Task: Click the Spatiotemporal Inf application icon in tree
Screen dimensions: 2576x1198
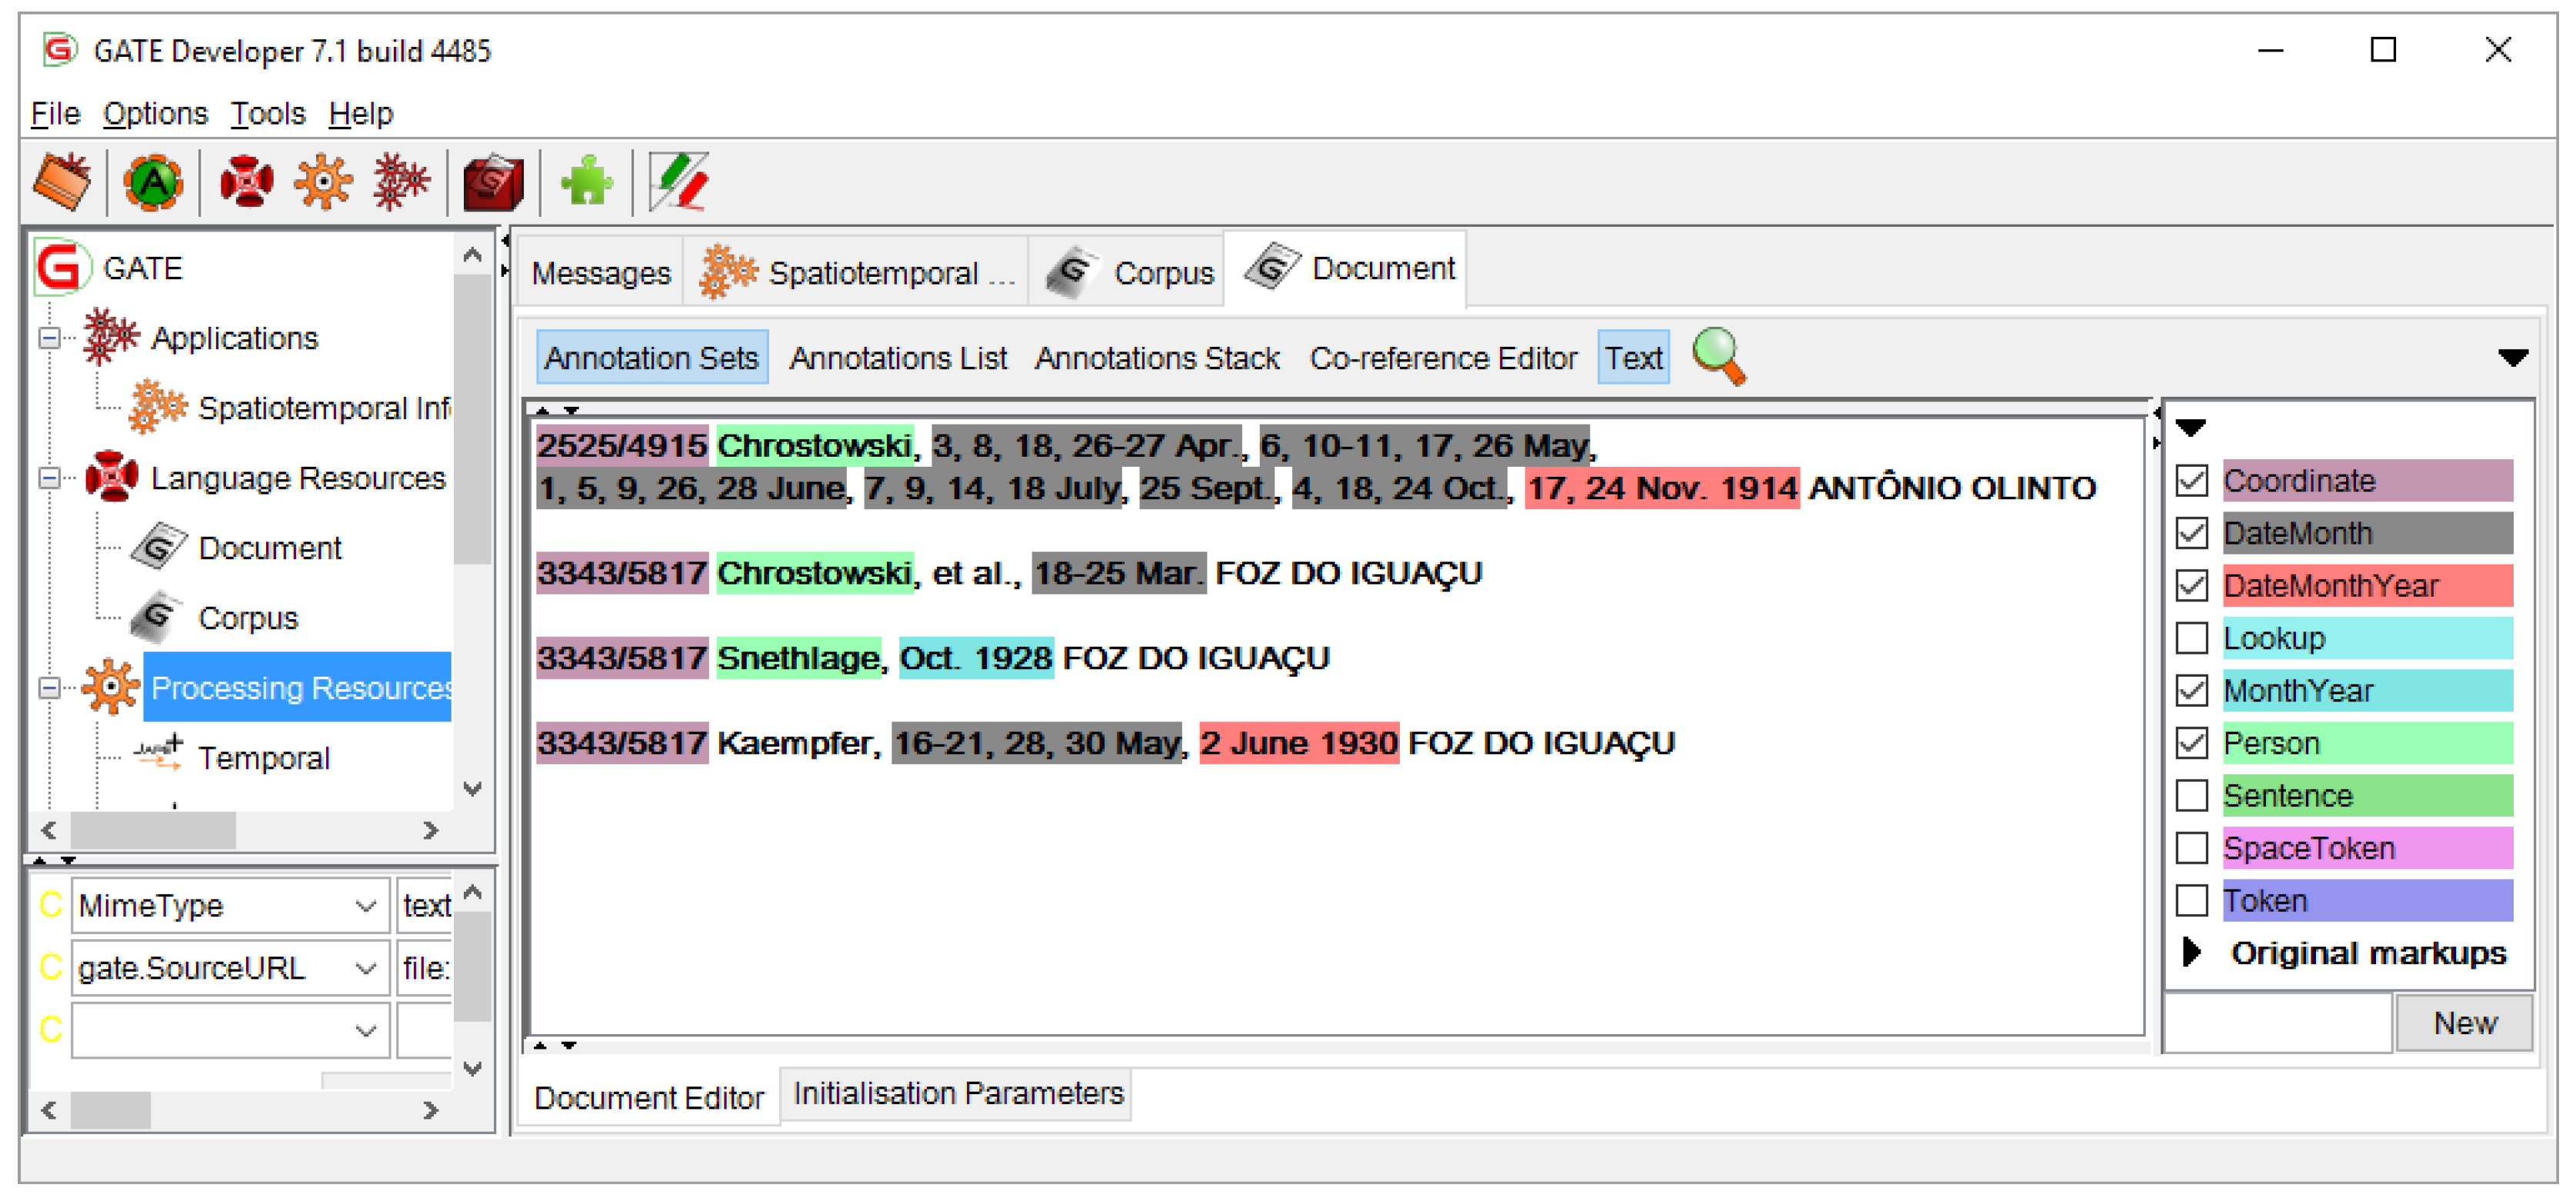Action: point(158,407)
